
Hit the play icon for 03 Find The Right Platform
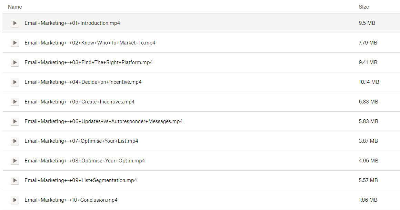click(14, 63)
